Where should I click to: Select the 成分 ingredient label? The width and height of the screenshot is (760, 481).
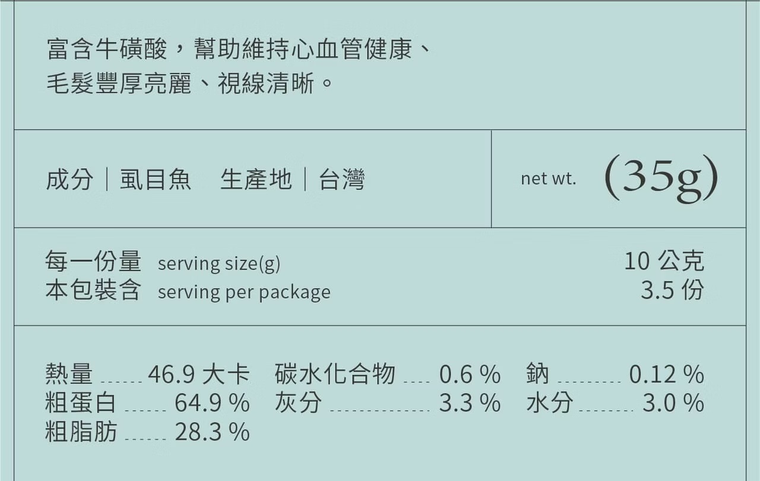point(69,179)
